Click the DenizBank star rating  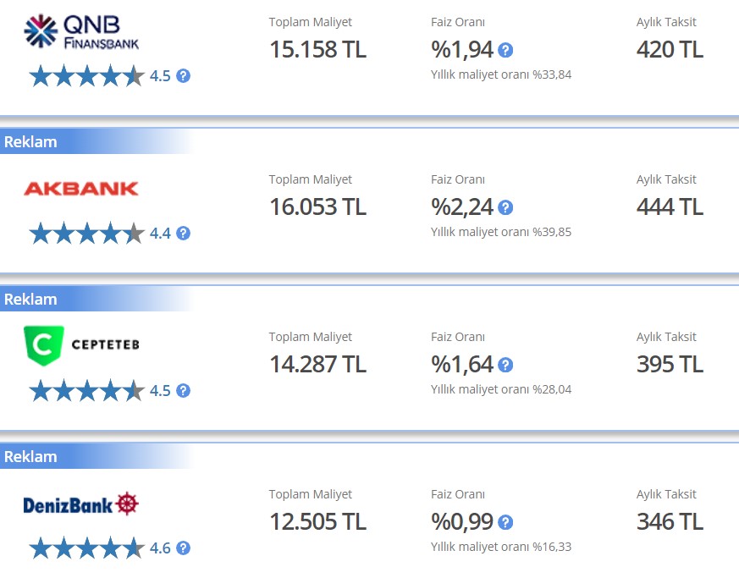tap(86, 548)
